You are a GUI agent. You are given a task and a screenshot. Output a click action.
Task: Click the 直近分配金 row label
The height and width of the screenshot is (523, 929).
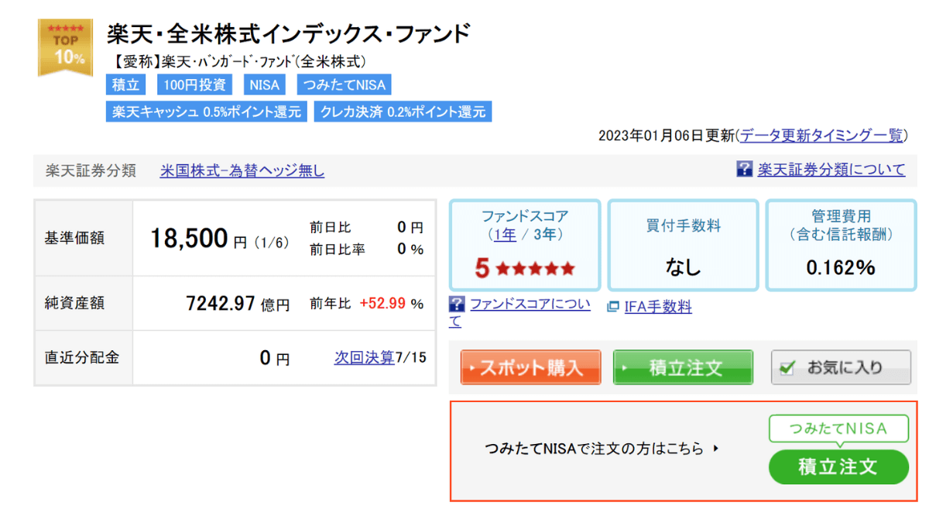(x=83, y=358)
